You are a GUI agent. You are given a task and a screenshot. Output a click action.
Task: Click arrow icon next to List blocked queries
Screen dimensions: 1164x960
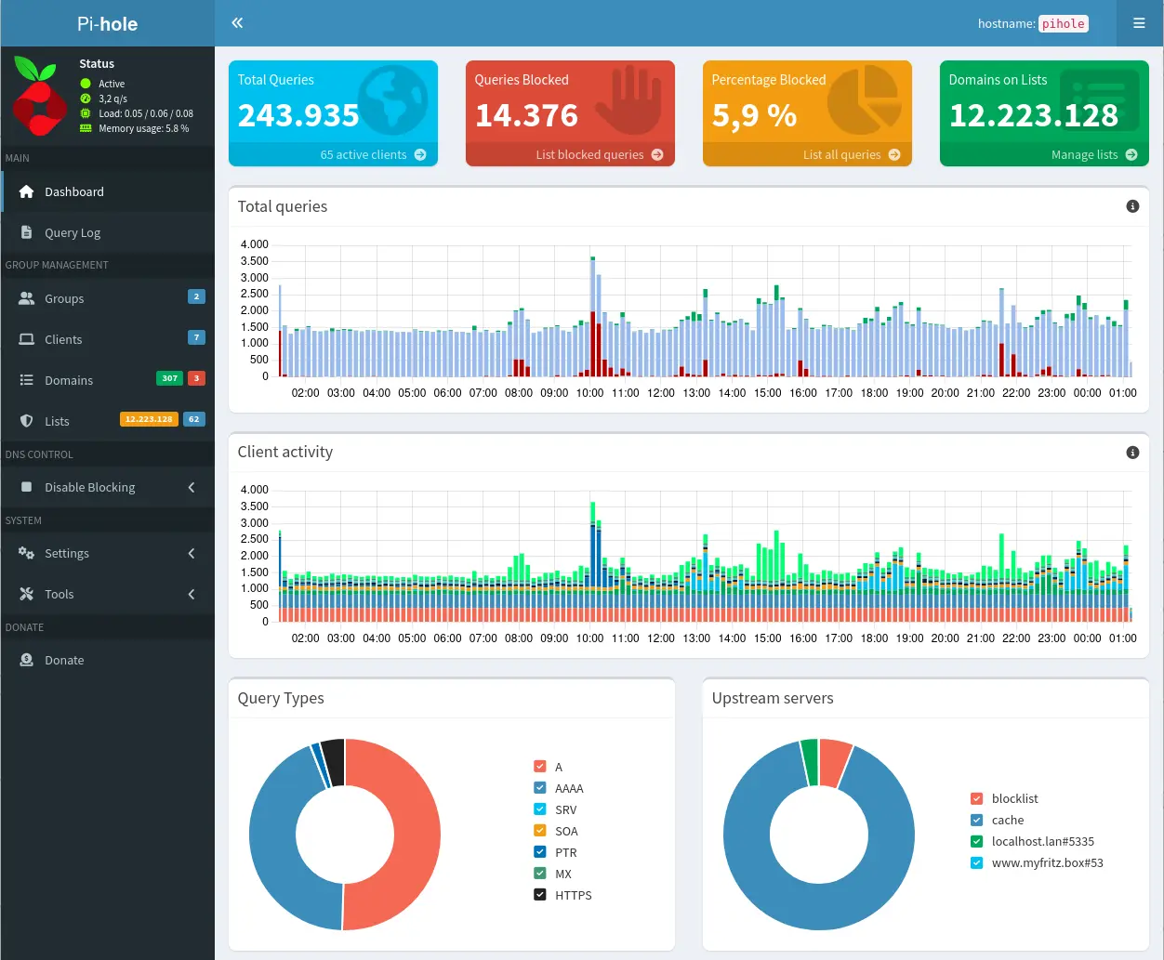click(657, 155)
